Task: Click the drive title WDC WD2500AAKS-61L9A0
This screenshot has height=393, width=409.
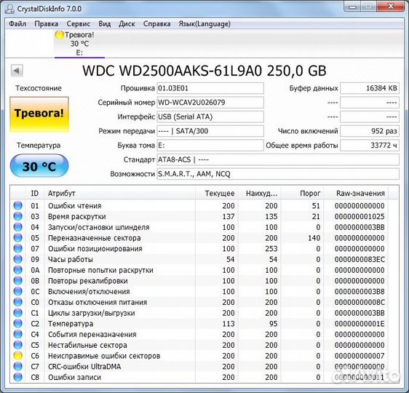Action: (204, 71)
